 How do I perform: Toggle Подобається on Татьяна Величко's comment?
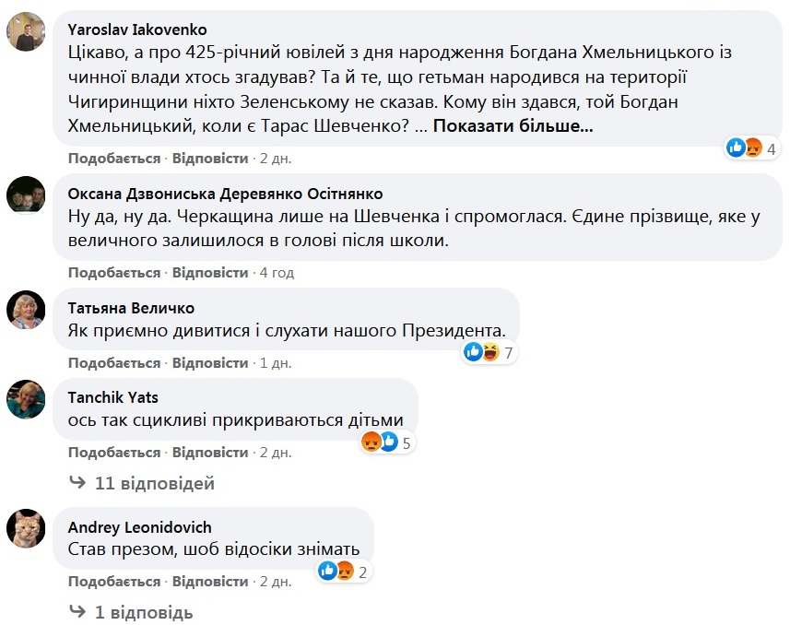[114, 363]
